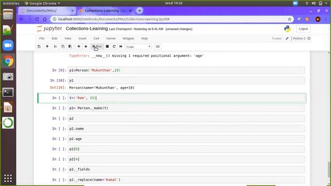Restart the kernel icon
The width and height of the screenshot is (331, 186).
click(x=114, y=47)
